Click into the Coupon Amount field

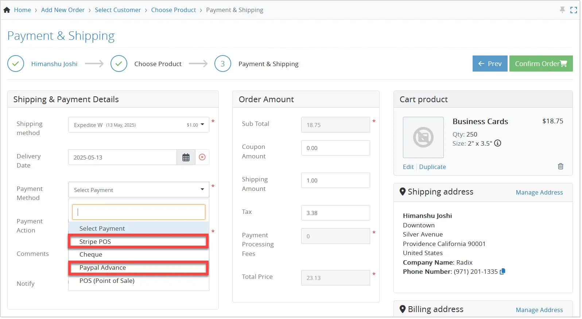point(335,148)
